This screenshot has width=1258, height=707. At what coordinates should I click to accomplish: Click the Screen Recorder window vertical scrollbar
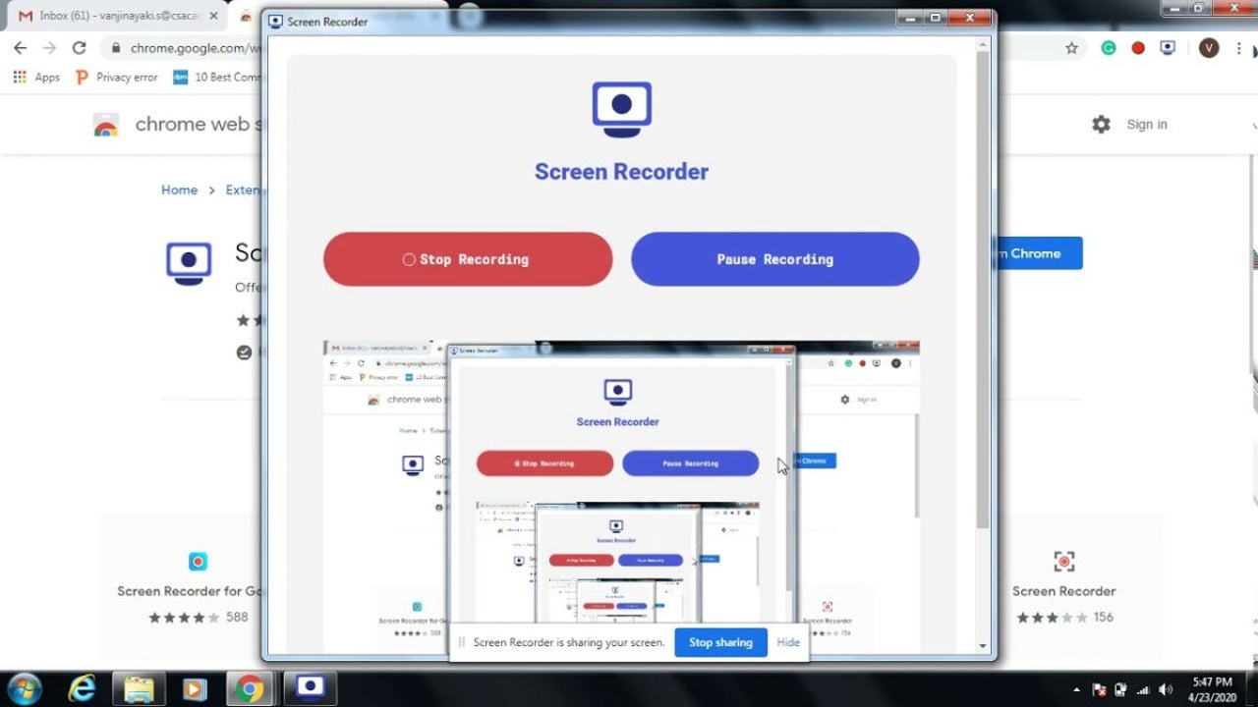(x=983, y=290)
